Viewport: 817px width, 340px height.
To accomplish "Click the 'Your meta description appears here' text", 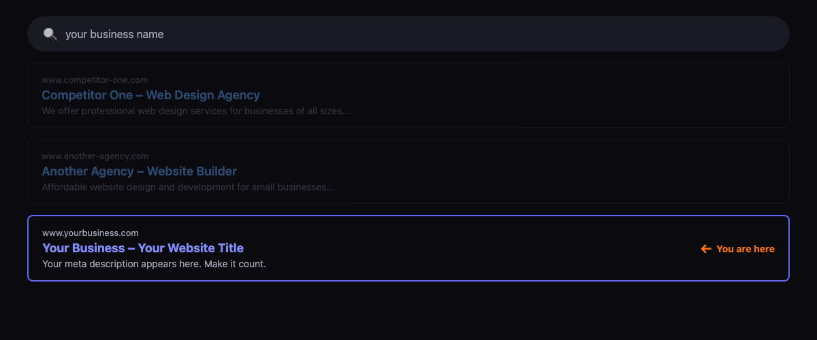I will (x=154, y=264).
